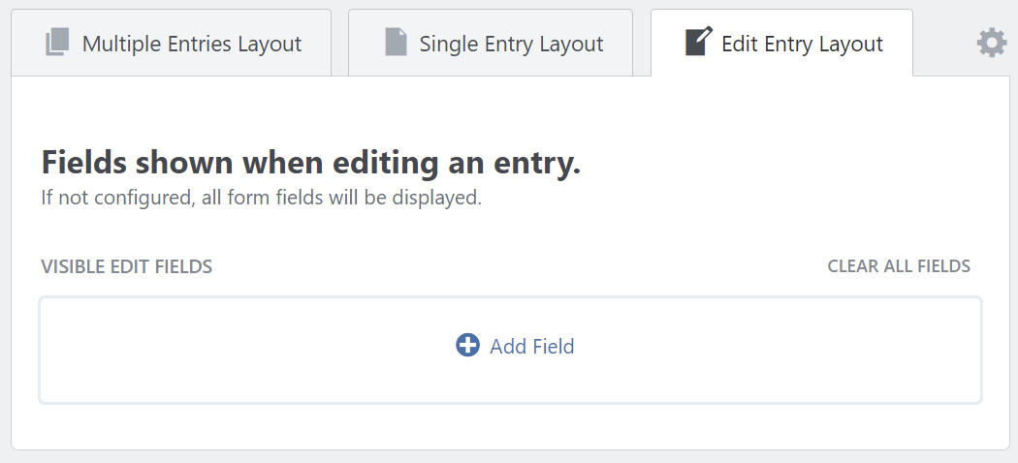Viewport: 1018px width, 463px height.
Task: Click the "Fields shown when editing an entry" heading
Action: point(310,163)
